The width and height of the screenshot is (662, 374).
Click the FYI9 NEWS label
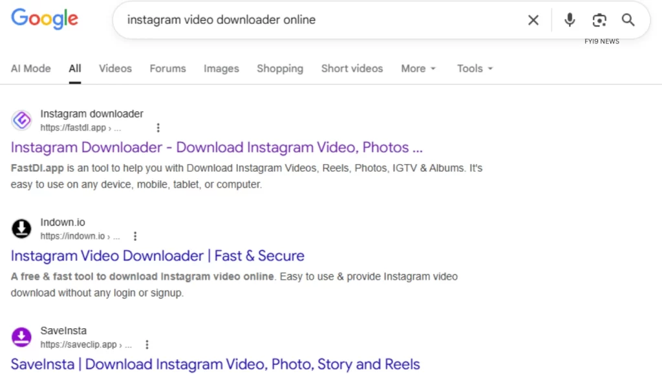click(602, 41)
